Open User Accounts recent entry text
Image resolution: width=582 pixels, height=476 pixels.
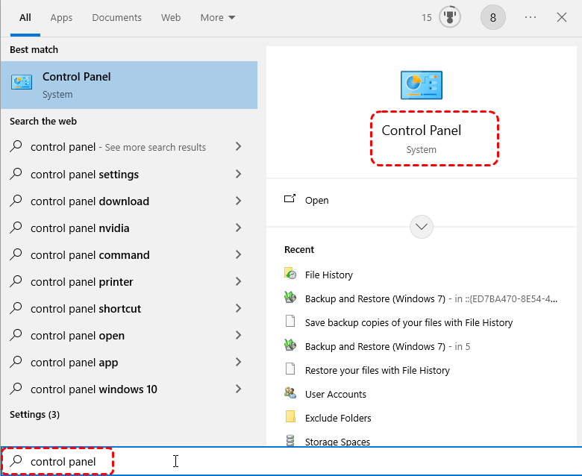(x=336, y=394)
